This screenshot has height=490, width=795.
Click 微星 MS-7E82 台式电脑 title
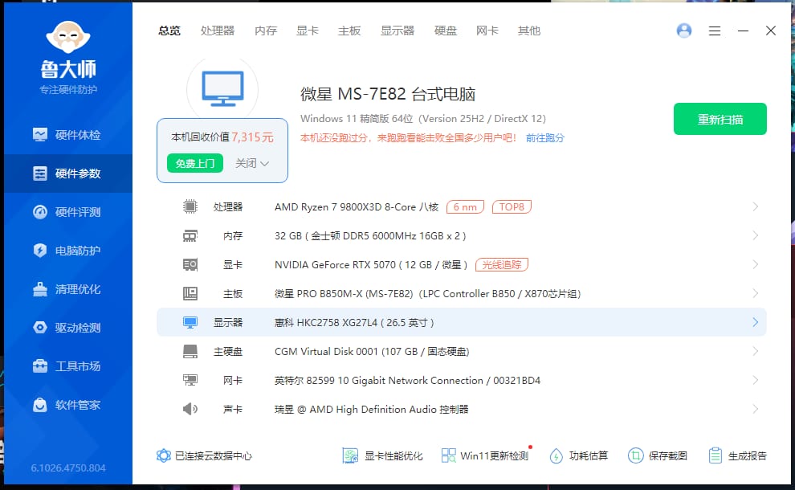[388, 94]
